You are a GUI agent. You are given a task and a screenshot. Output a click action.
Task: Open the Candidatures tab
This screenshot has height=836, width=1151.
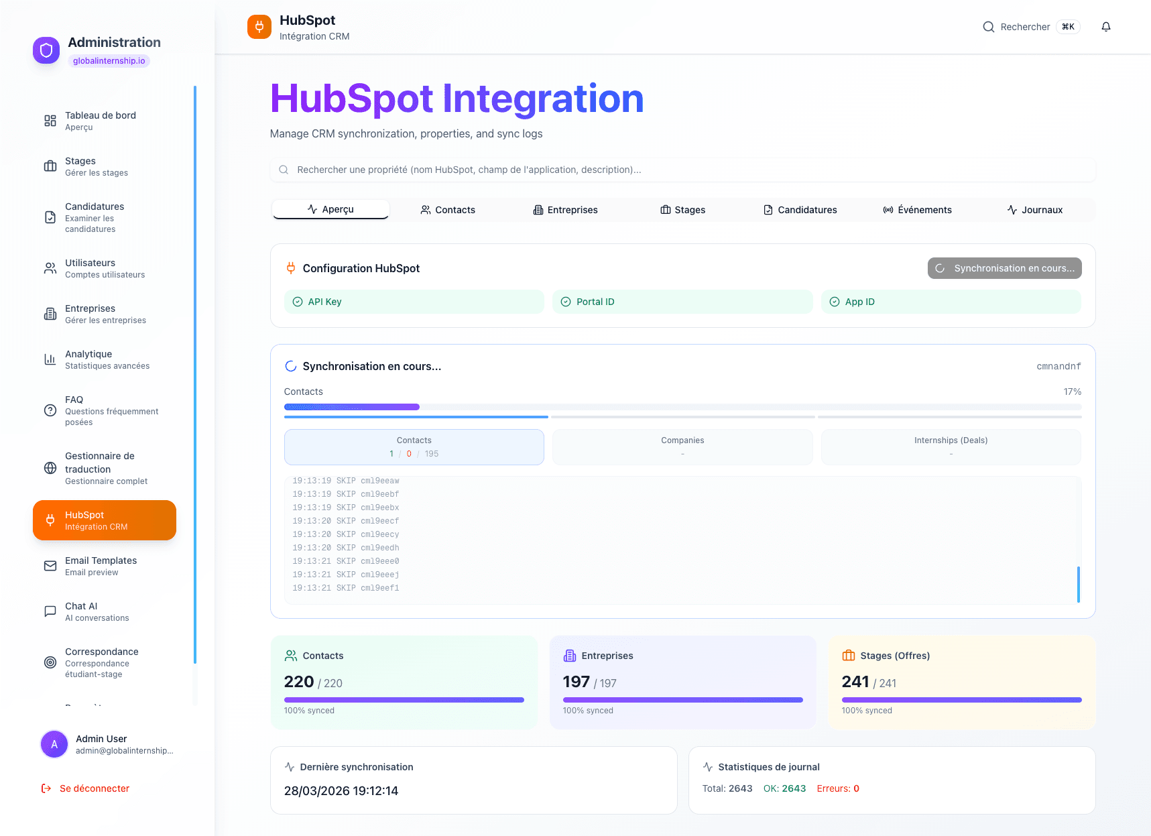[800, 210]
